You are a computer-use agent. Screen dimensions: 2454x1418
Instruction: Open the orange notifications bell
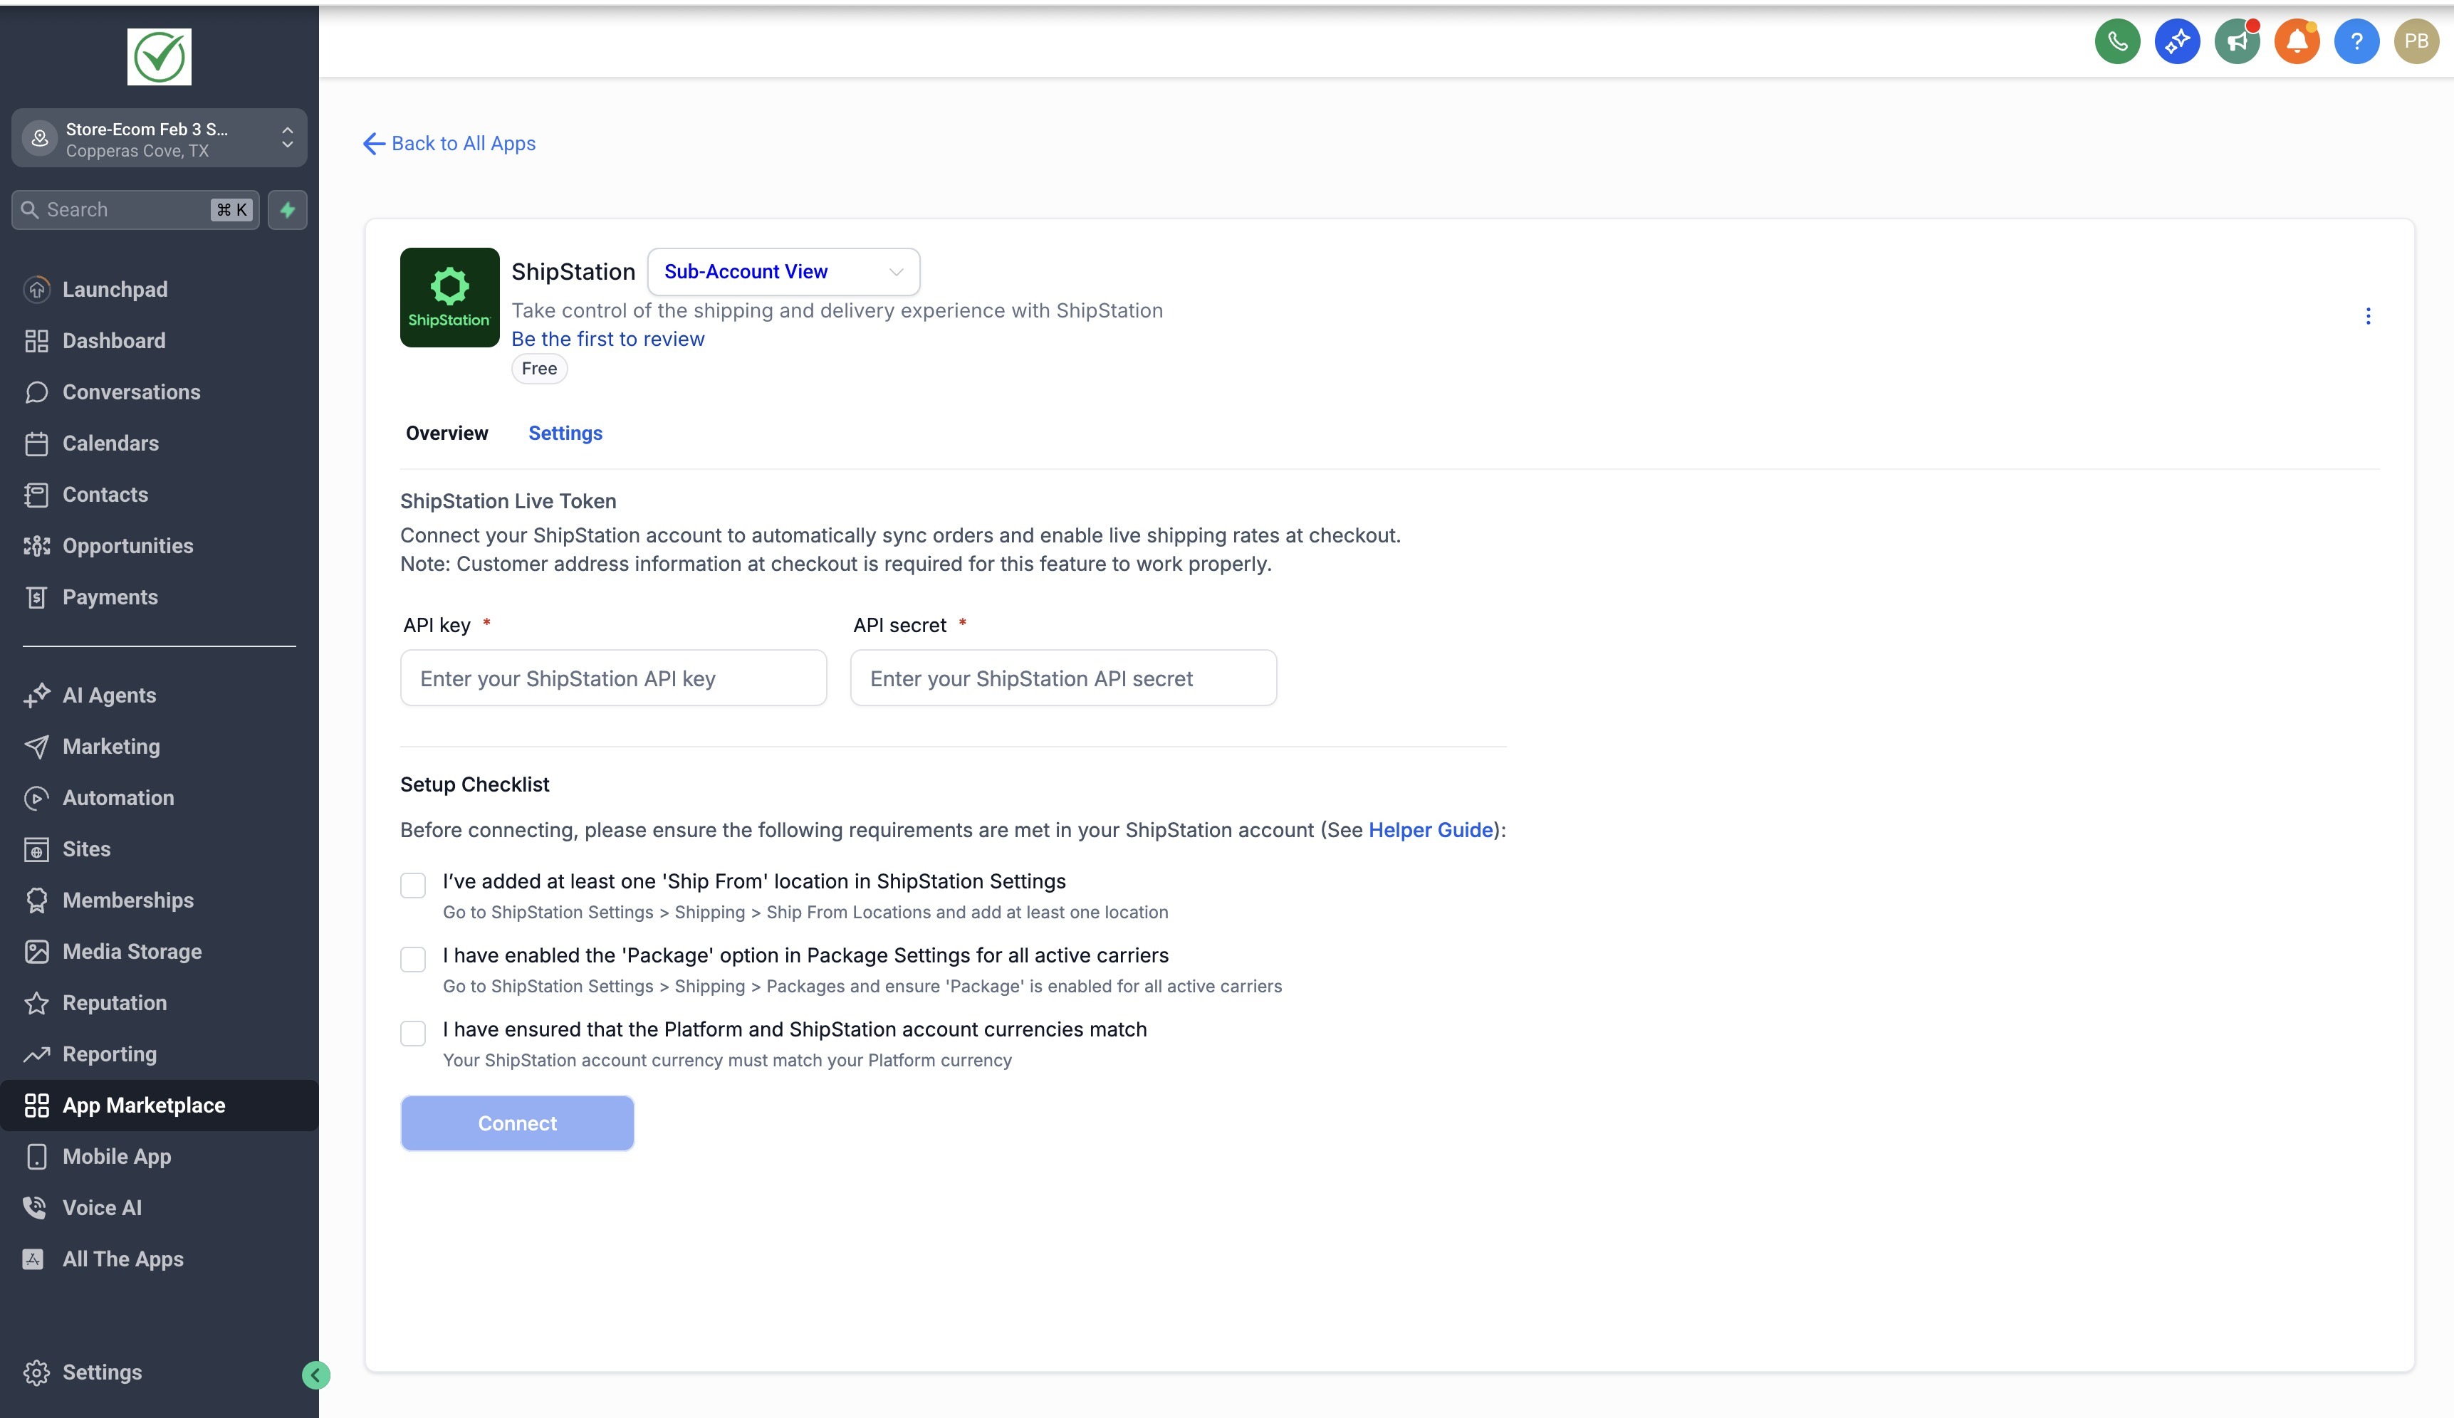tap(2296, 42)
